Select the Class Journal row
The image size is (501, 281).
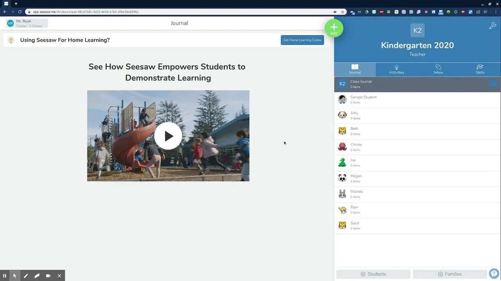pyautogui.click(x=417, y=84)
